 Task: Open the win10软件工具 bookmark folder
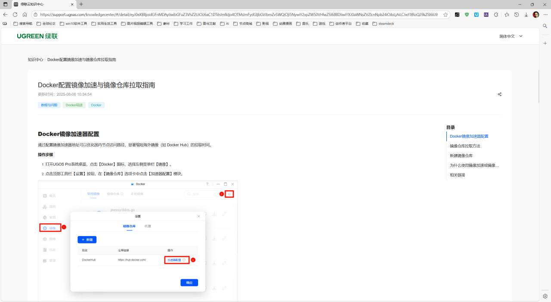coord(74,24)
